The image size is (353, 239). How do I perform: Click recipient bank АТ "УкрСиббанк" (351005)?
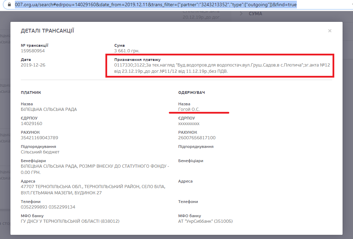point(205,221)
